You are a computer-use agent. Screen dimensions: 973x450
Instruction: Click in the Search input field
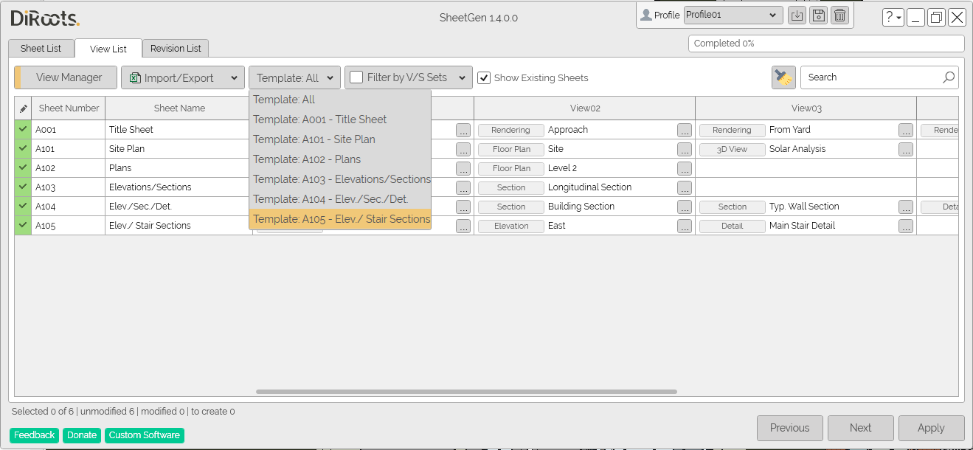click(870, 77)
